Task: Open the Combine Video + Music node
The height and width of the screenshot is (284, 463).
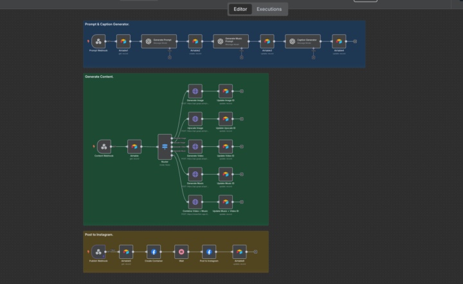Action: 195,202
